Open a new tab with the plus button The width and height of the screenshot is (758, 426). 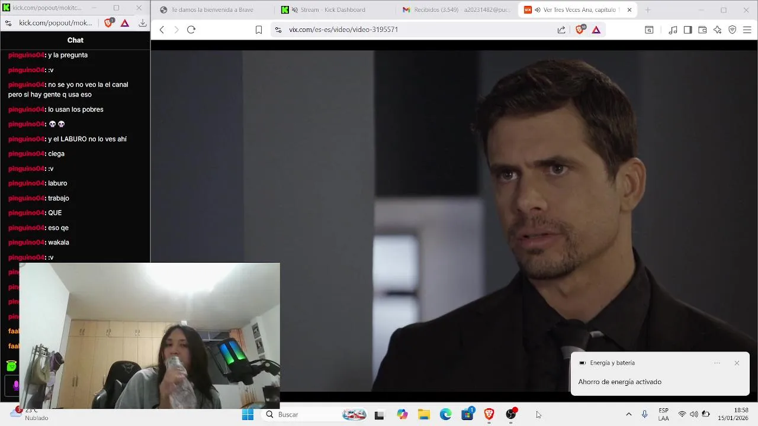[x=647, y=10]
